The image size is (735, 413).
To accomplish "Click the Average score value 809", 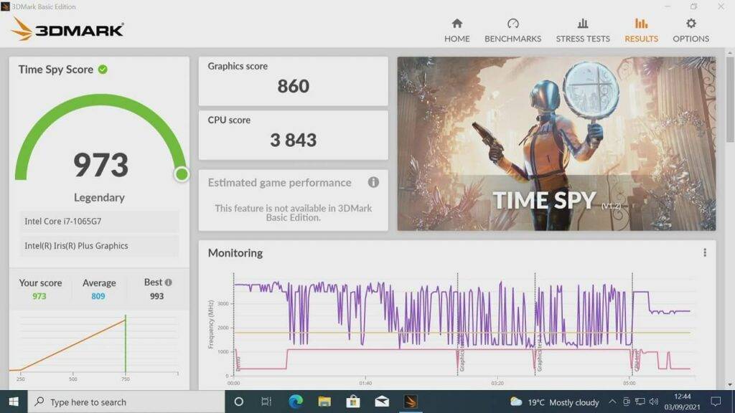I will (98, 296).
